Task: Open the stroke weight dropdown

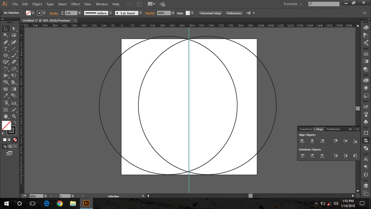Action: (80, 13)
